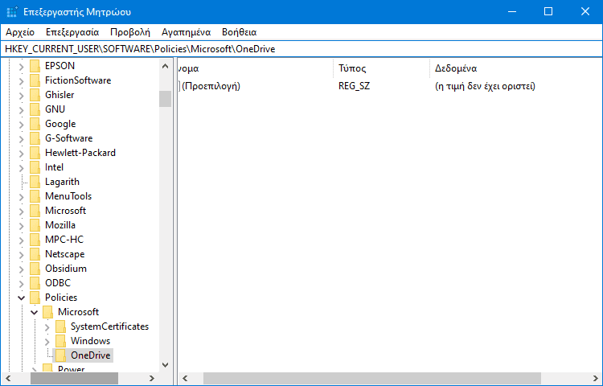Select the MenuTools key label
This screenshot has width=603, height=386.
[x=68, y=196]
